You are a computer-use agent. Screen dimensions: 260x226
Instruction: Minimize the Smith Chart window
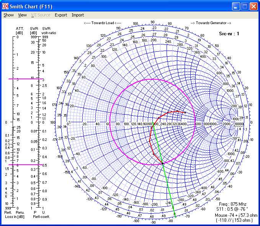(x=236, y=7)
